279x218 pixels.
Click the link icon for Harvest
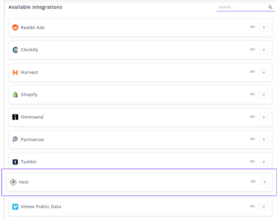[252, 72]
